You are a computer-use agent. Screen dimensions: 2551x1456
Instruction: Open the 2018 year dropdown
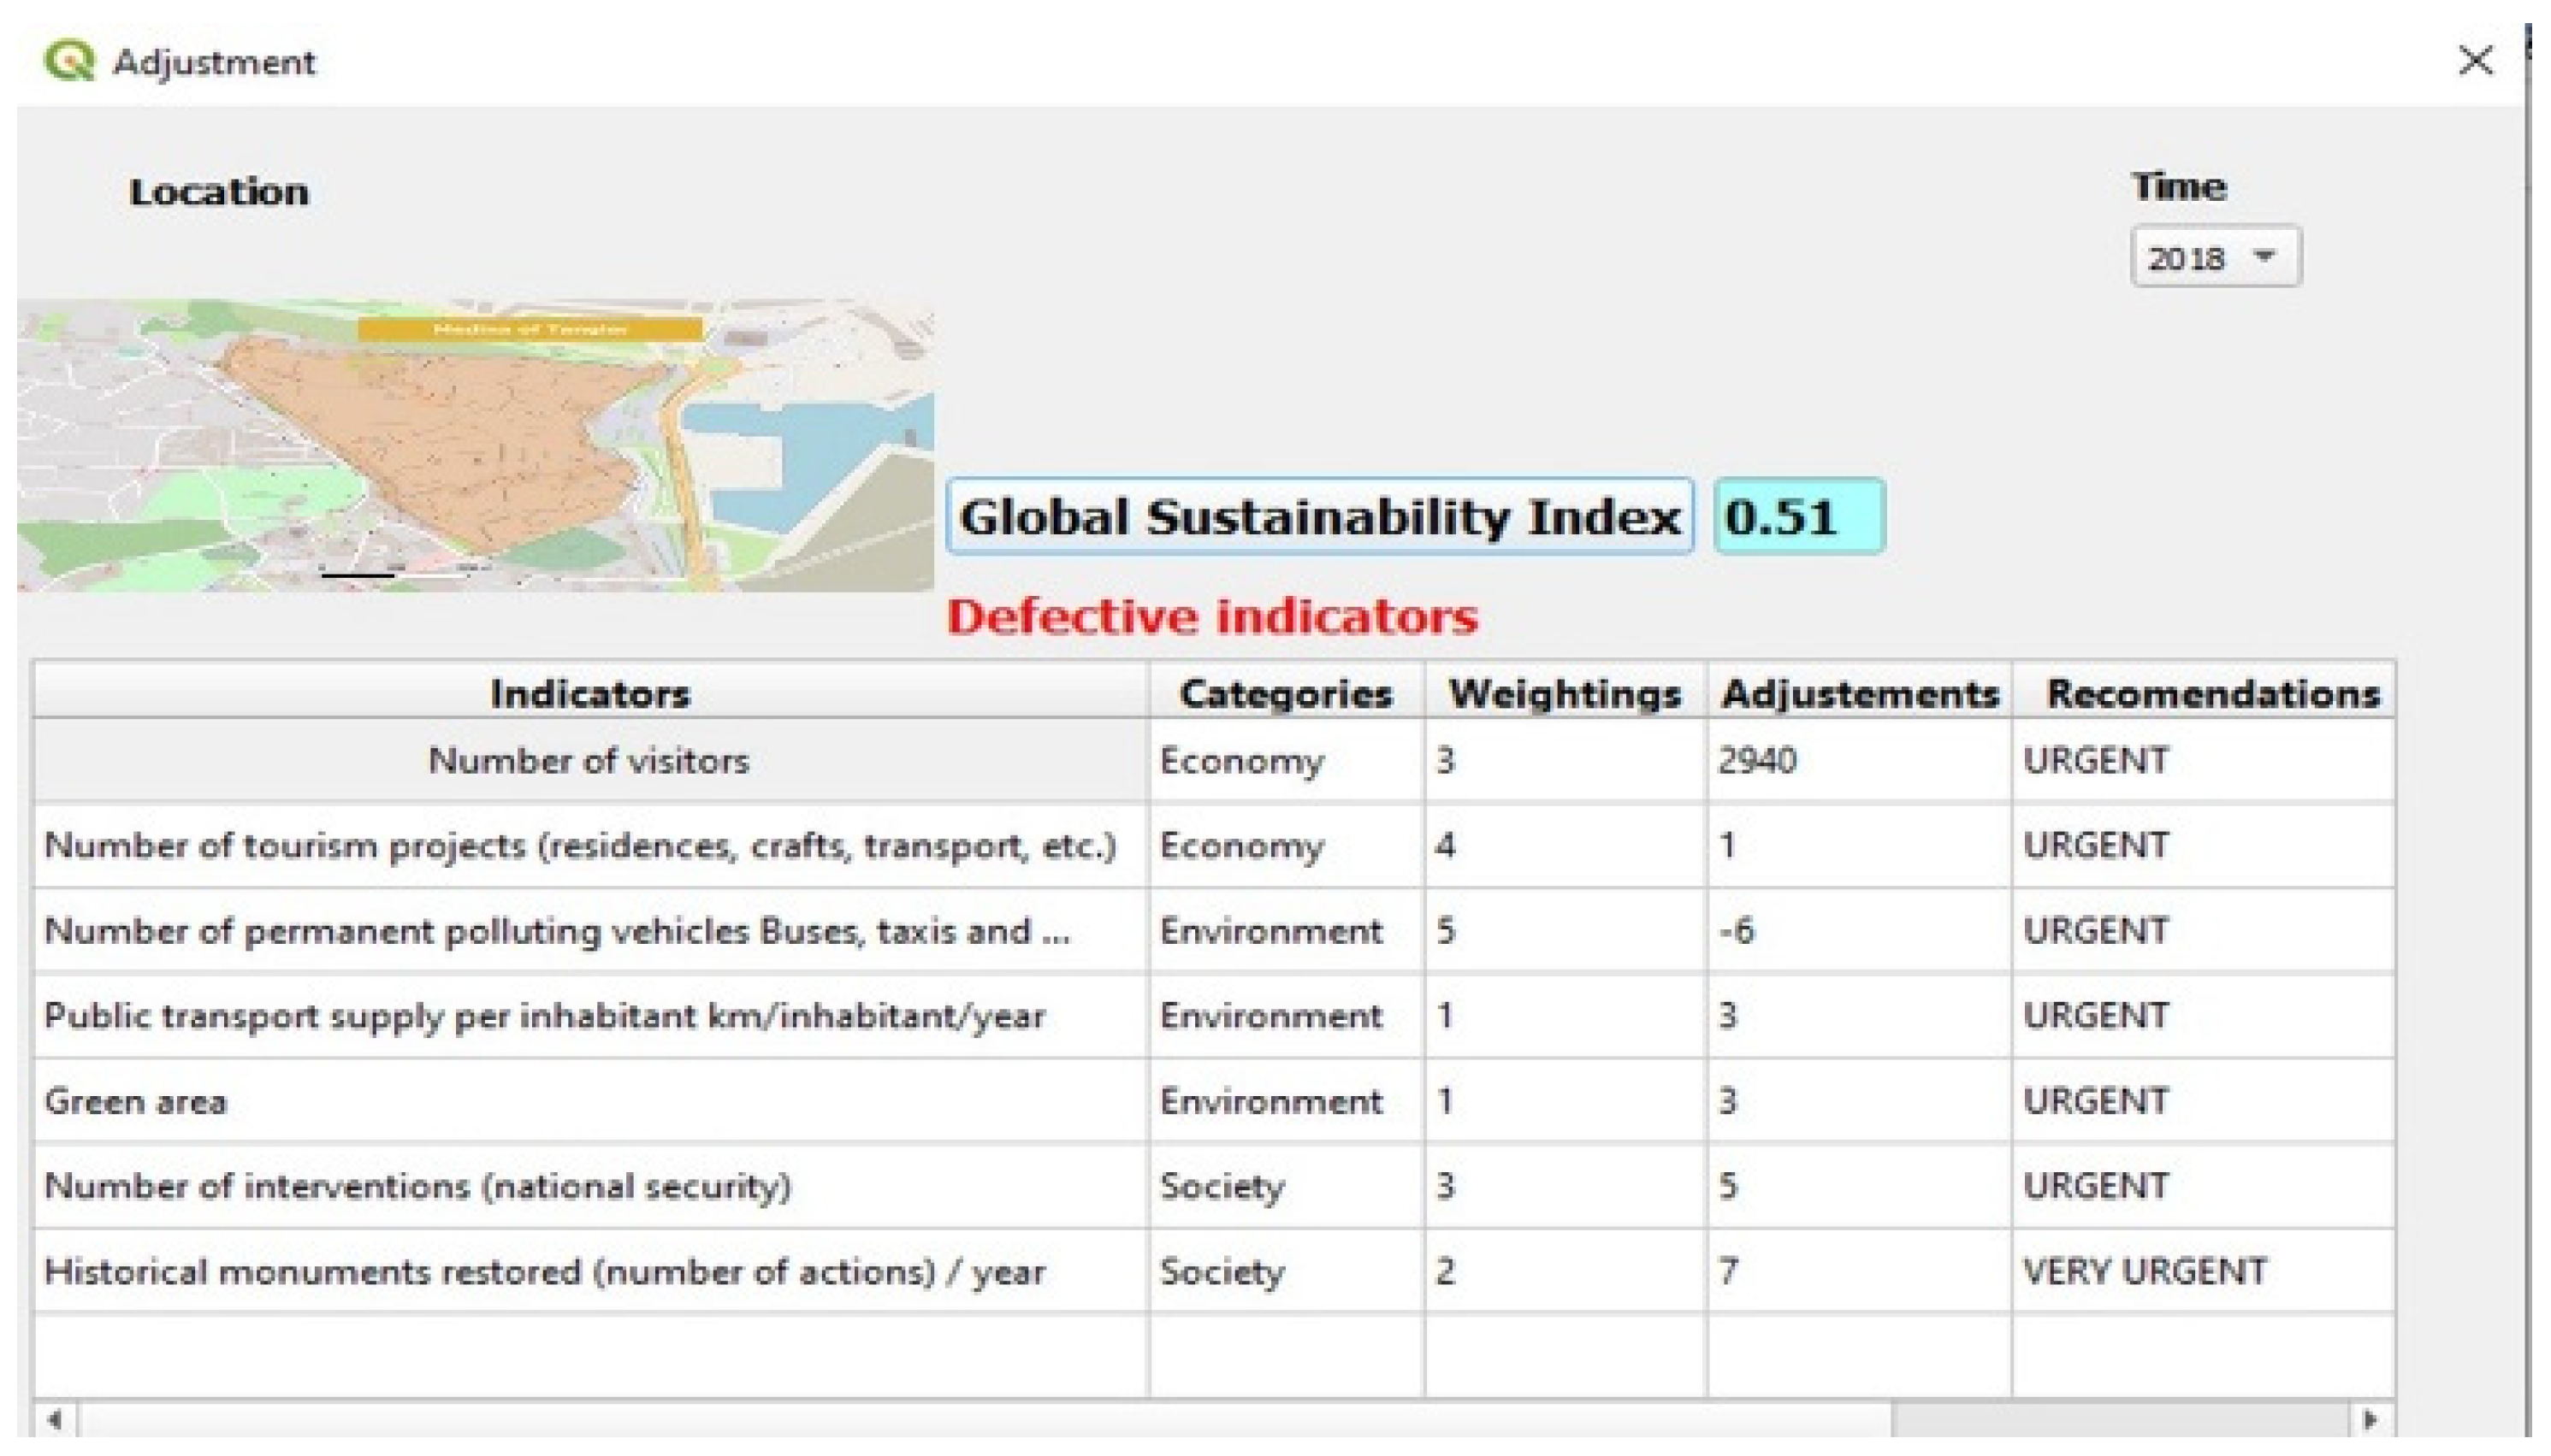[2214, 258]
